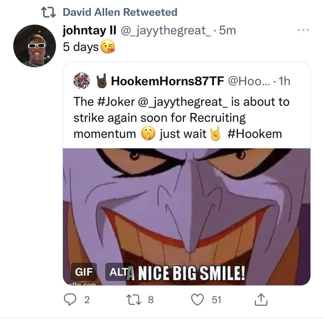This screenshot has width=324, height=320.
Task: Click the 1h timestamp on quoted tweet
Action: (283, 80)
